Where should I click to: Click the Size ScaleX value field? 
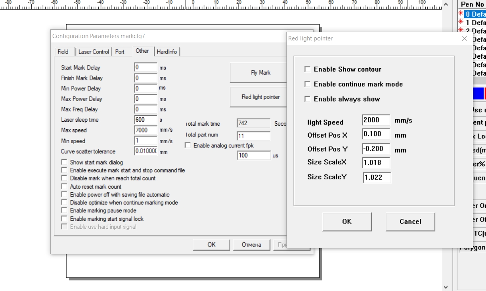coord(376,163)
